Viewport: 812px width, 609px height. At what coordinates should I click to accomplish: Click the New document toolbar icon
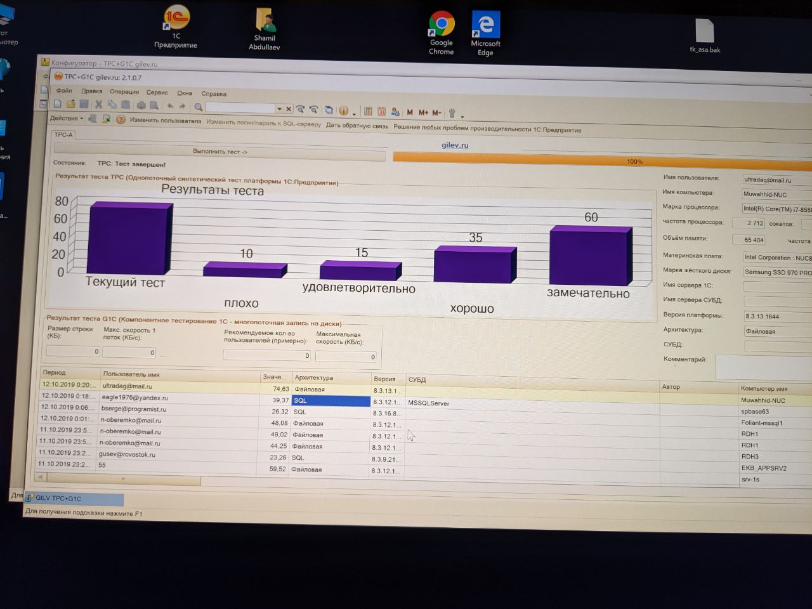tap(57, 104)
